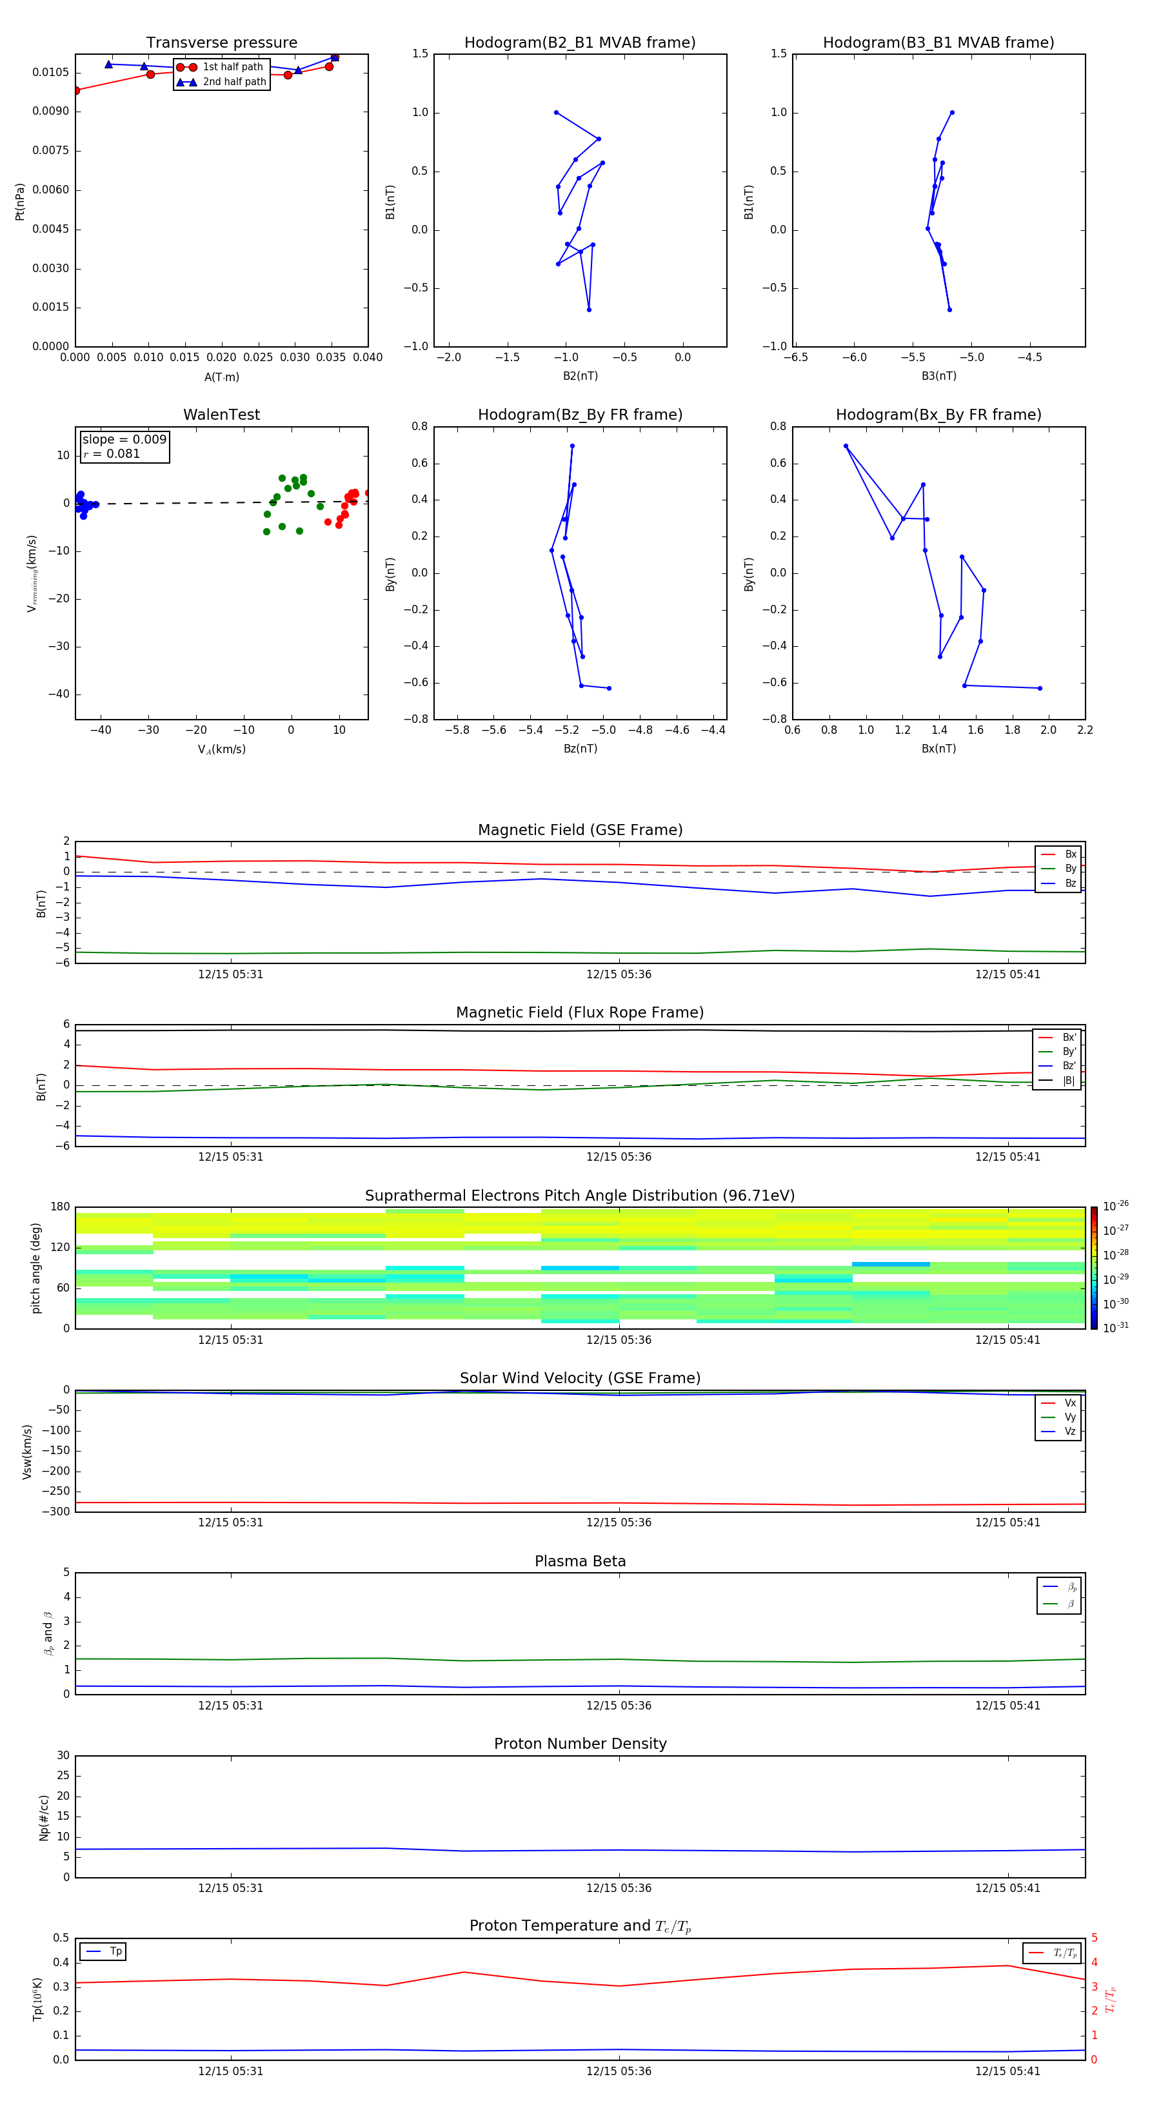The image size is (1161, 2128).
Task: Click the 'B3(nT)' x-axis label
Action: tap(938, 376)
